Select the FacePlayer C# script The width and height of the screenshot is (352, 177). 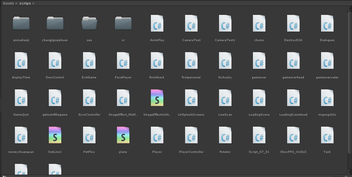(123, 61)
